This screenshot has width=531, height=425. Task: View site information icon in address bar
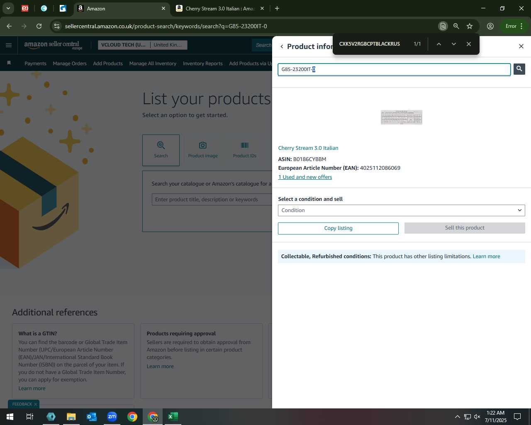(57, 26)
